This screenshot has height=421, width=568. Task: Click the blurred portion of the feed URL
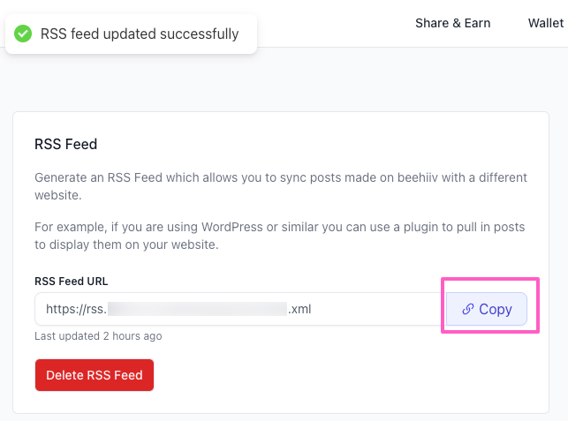(x=203, y=310)
